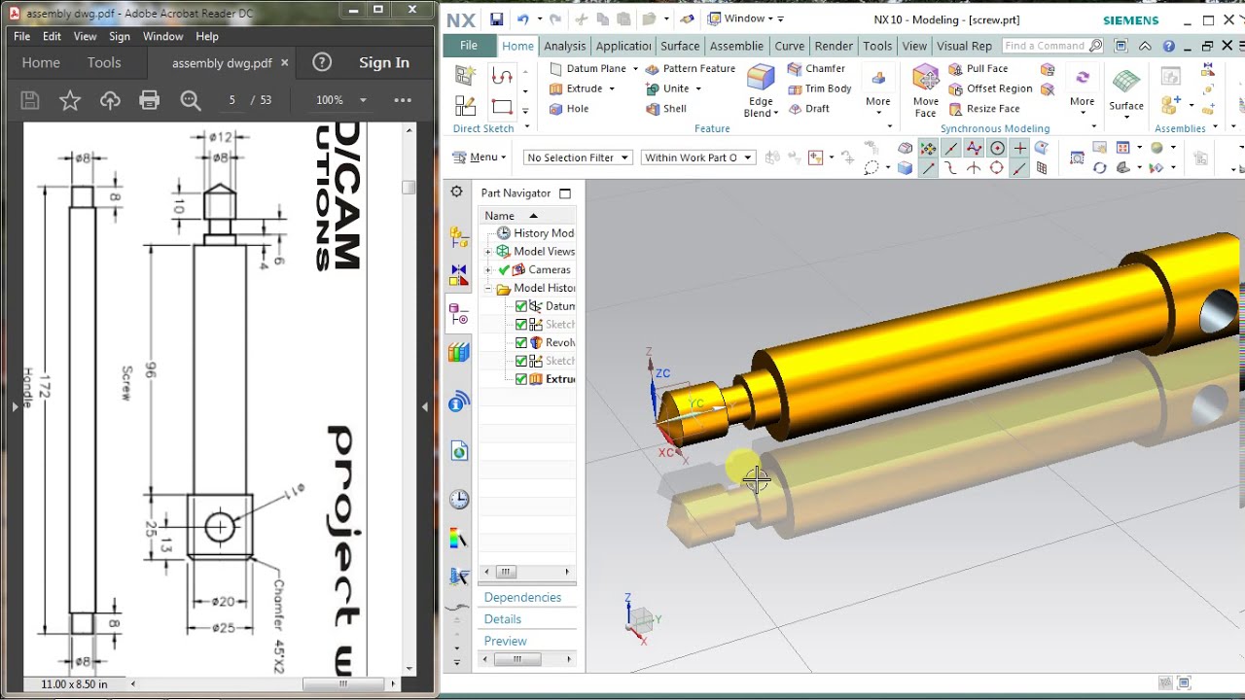Image resolution: width=1245 pixels, height=700 pixels.
Task: Open the View menu in Acrobat
Action: click(86, 36)
